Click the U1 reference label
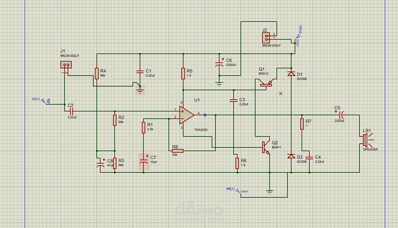 click(197, 100)
